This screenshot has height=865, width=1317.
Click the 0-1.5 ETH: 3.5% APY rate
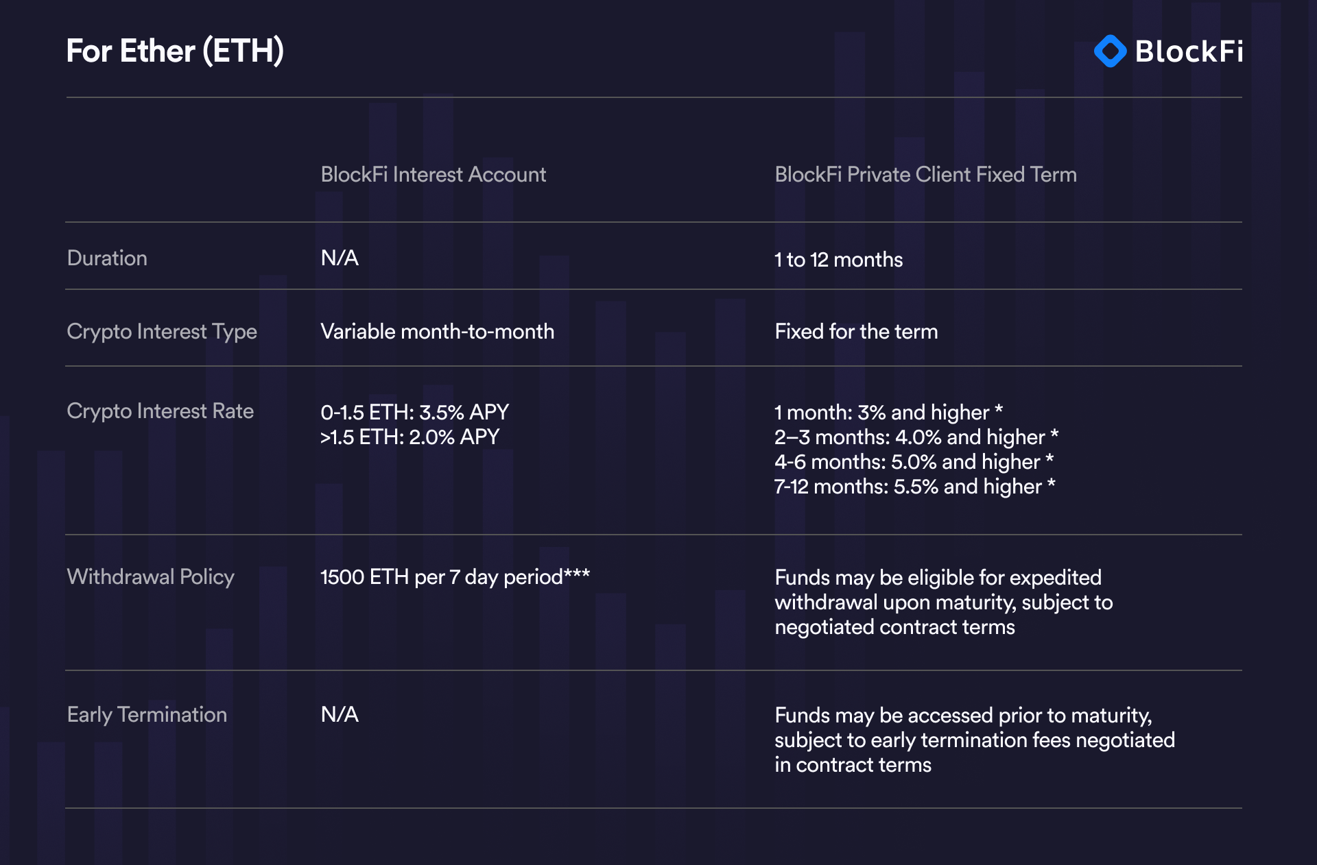414,413
